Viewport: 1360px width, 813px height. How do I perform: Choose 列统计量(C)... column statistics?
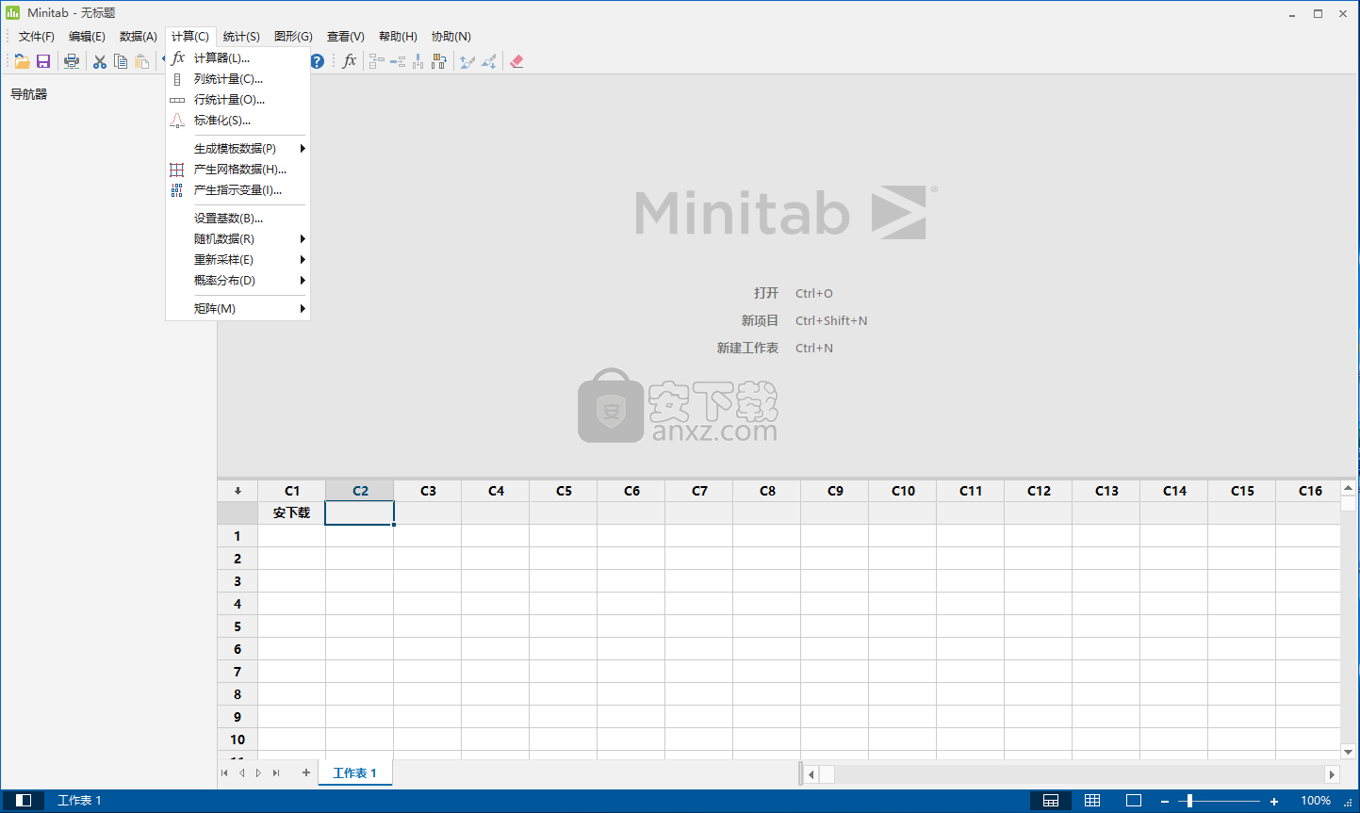(x=238, y=79)
